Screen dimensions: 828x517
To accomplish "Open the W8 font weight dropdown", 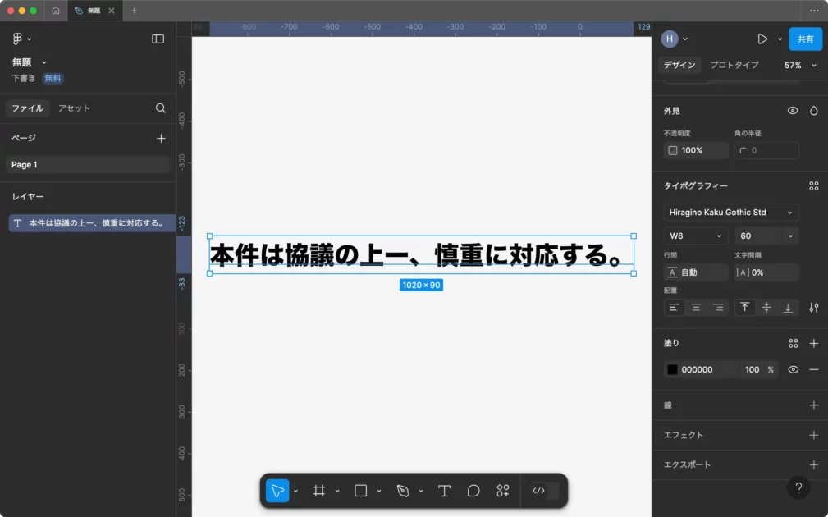I will click(696, 236).
